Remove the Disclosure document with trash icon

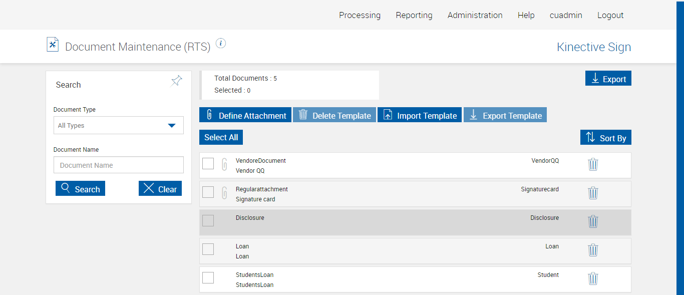click(x=593, y=221)
